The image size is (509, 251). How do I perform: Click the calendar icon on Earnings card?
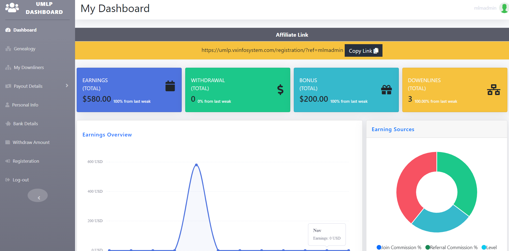(170, 86)
